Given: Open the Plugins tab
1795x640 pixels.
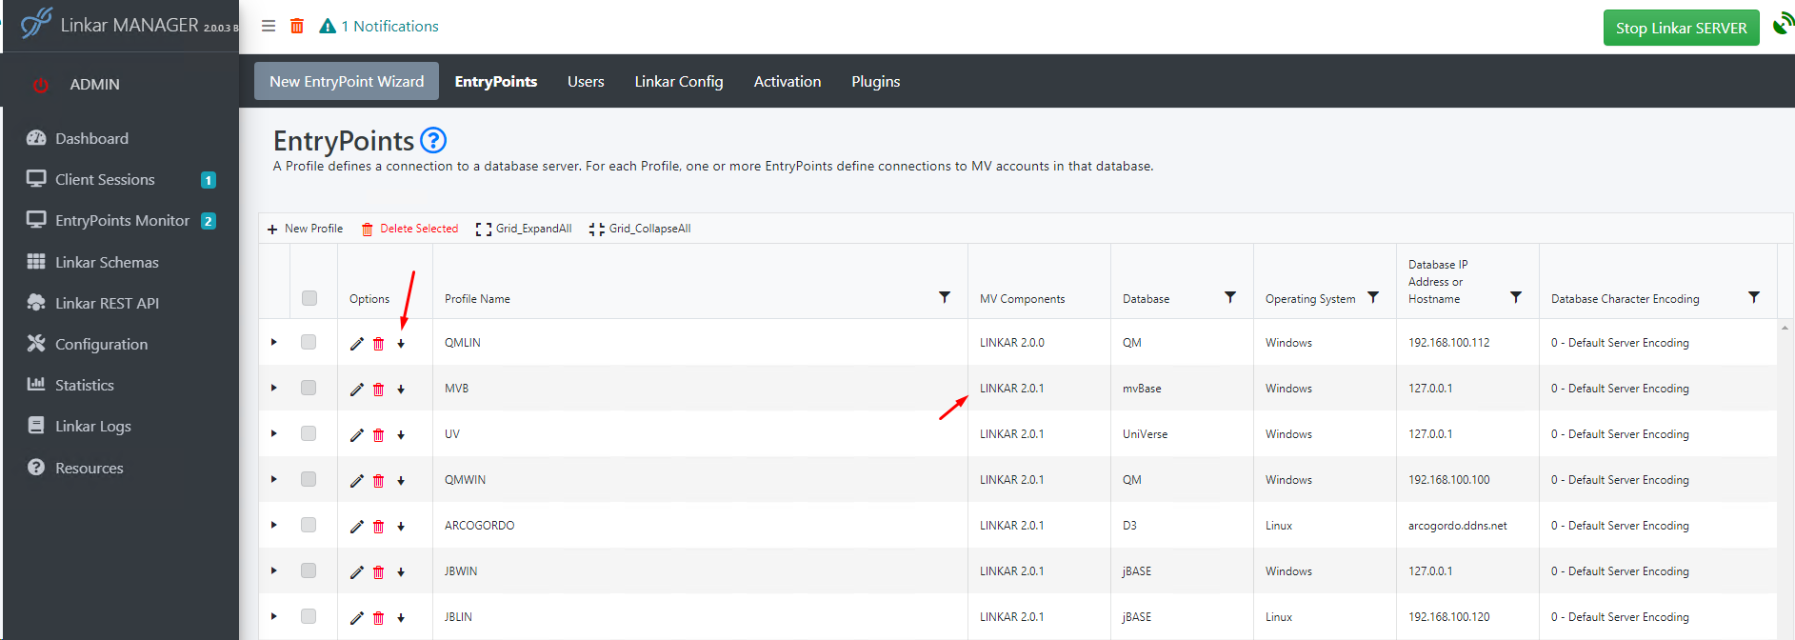Looking at the screenshot, I should tap(876, 82).
